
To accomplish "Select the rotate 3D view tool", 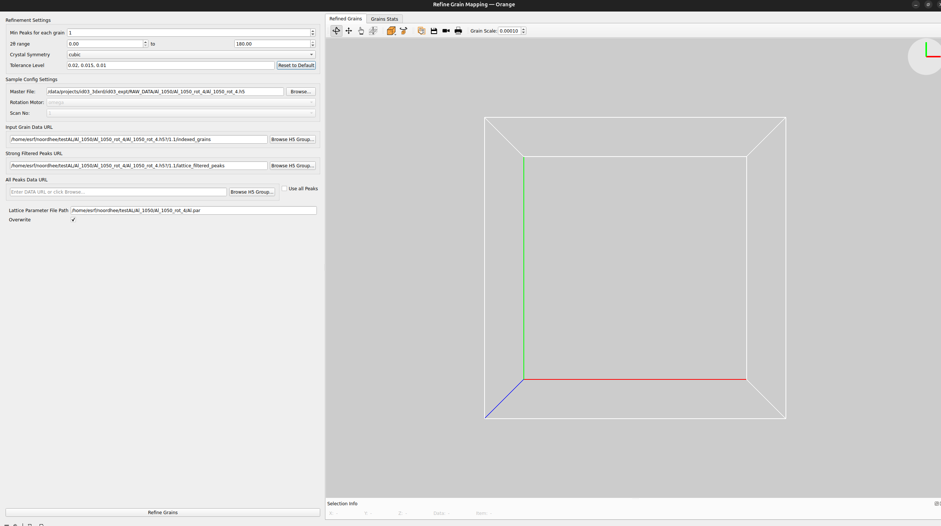I will [336, 31].
